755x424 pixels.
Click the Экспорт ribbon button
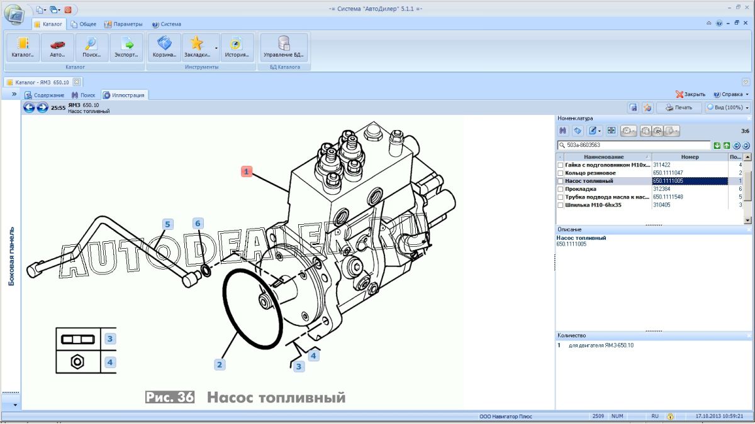point(126,47)
